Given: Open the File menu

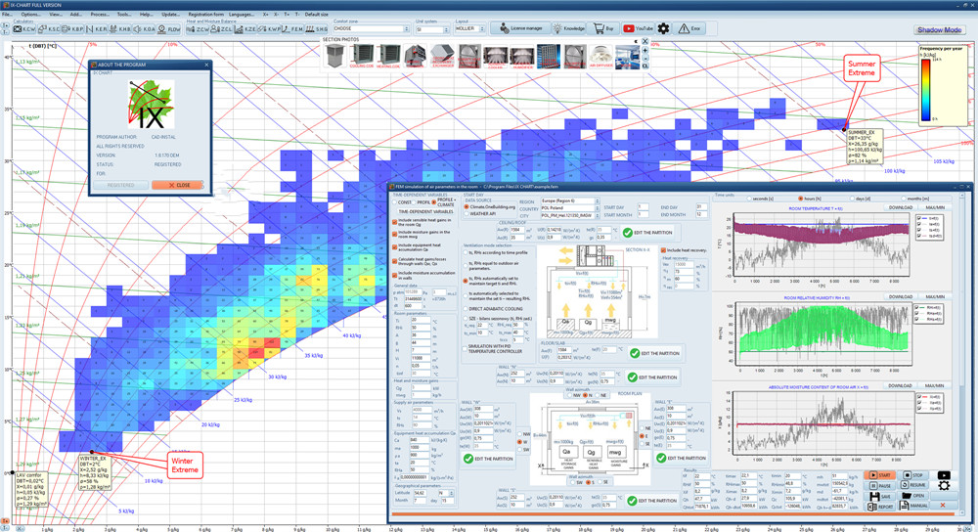Looking at the screenshot, I should 7,15.
